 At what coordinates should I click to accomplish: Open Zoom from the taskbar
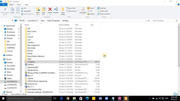point(107,98)
